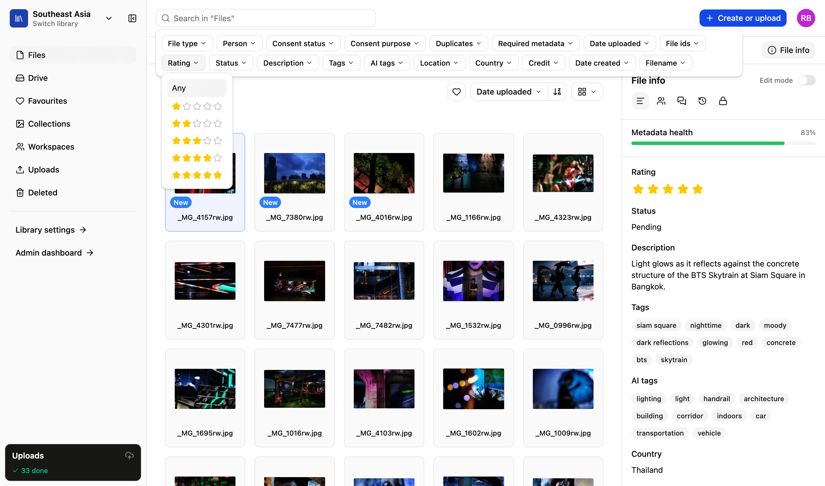The image size is (825, 486).
Task: Open Favourites in the sidebar
Action: (73, 101)
